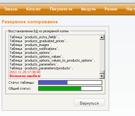Open the Покупатели menu

tap(61, 9)
